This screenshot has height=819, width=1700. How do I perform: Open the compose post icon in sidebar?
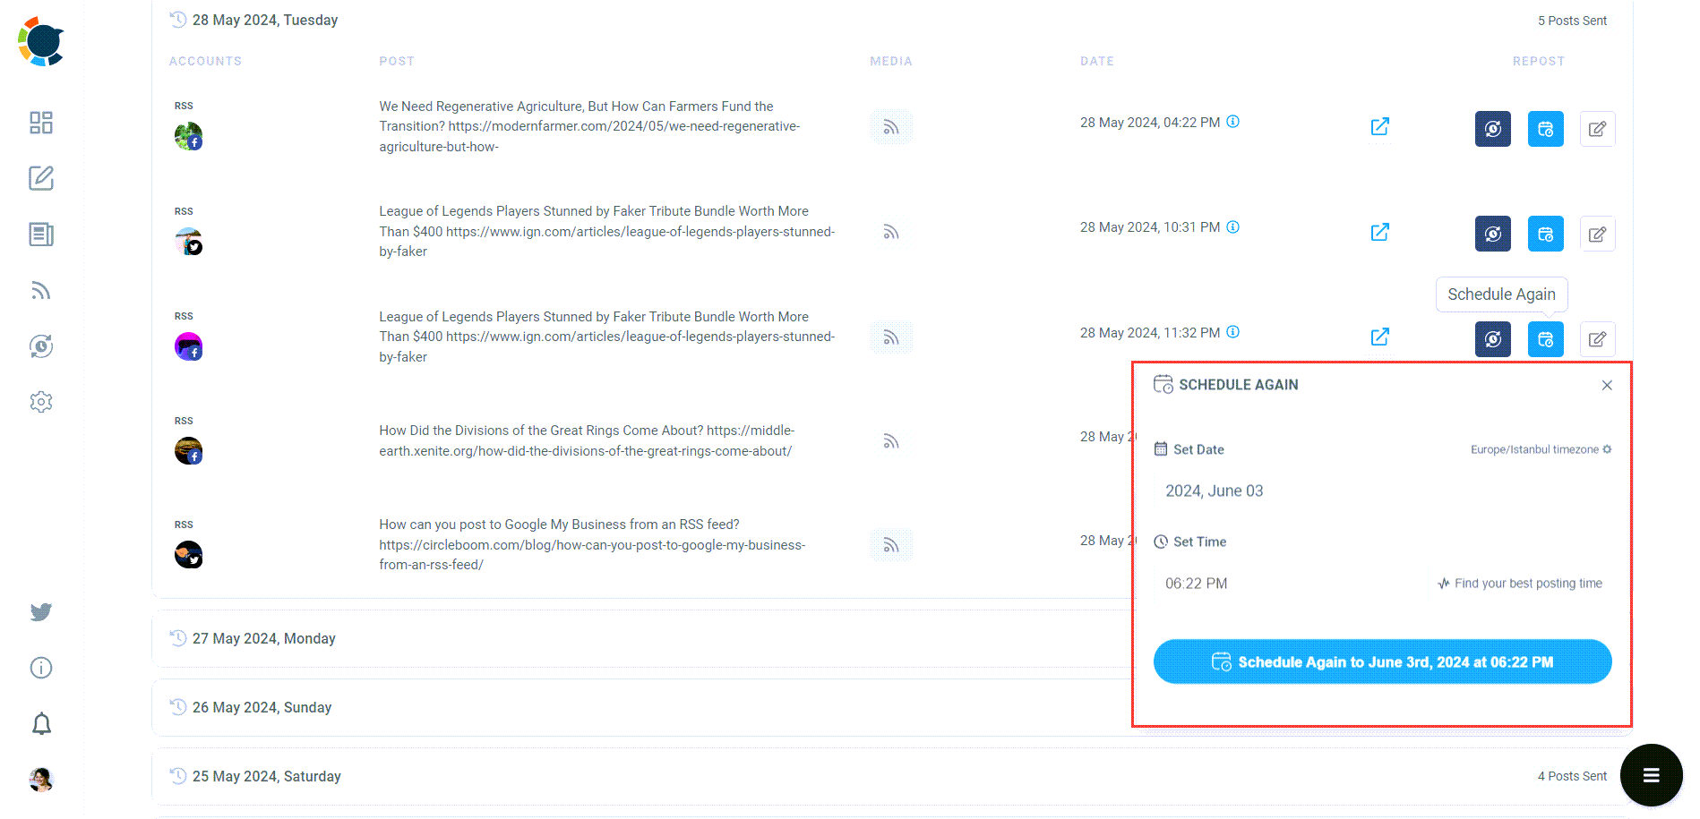click(x=41, y=178)
